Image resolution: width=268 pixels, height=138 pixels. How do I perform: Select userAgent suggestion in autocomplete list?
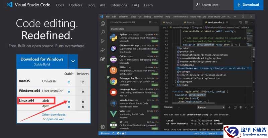coord(214,82)
